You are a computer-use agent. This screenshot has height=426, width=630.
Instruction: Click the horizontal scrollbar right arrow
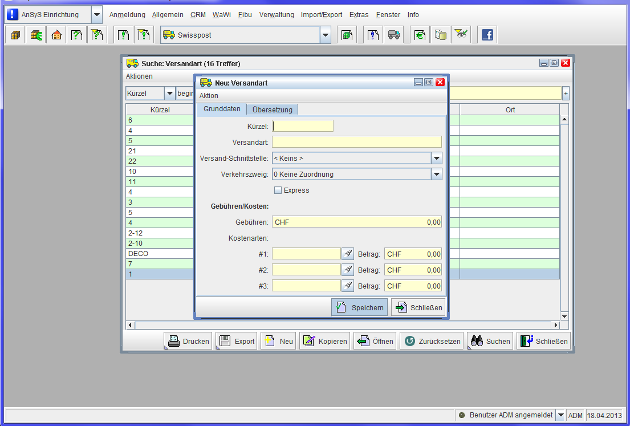point(556,325)
